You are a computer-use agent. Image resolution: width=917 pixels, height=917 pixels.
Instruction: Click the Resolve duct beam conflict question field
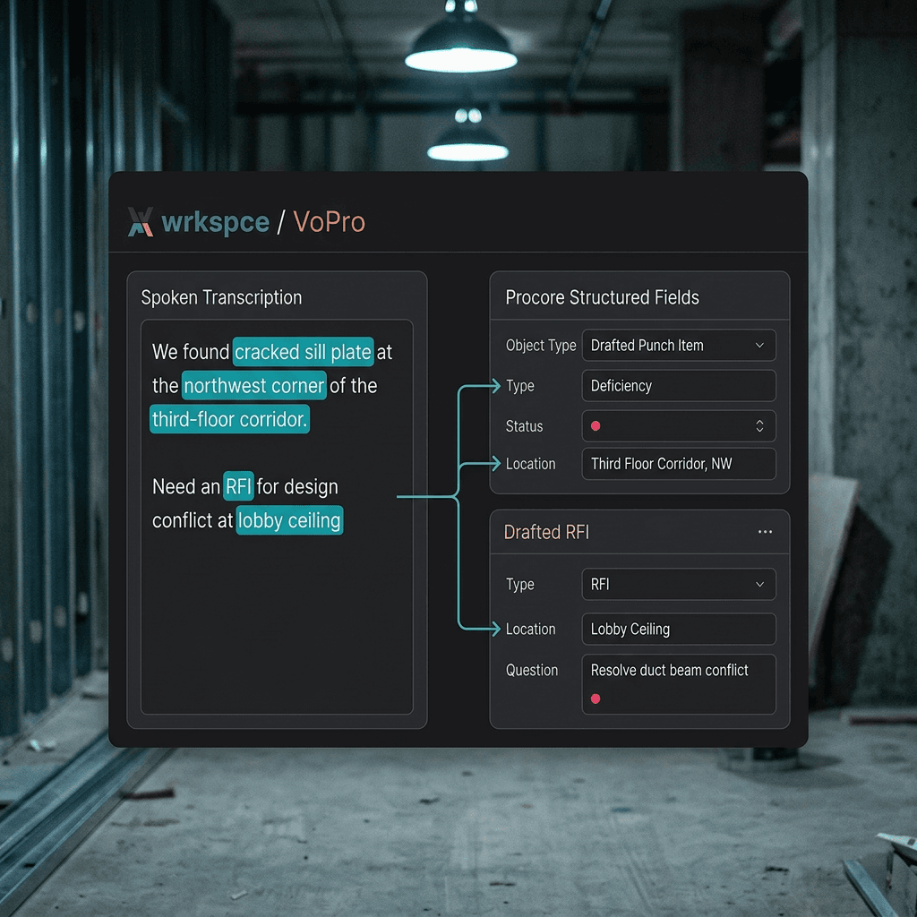click(679, 684)
